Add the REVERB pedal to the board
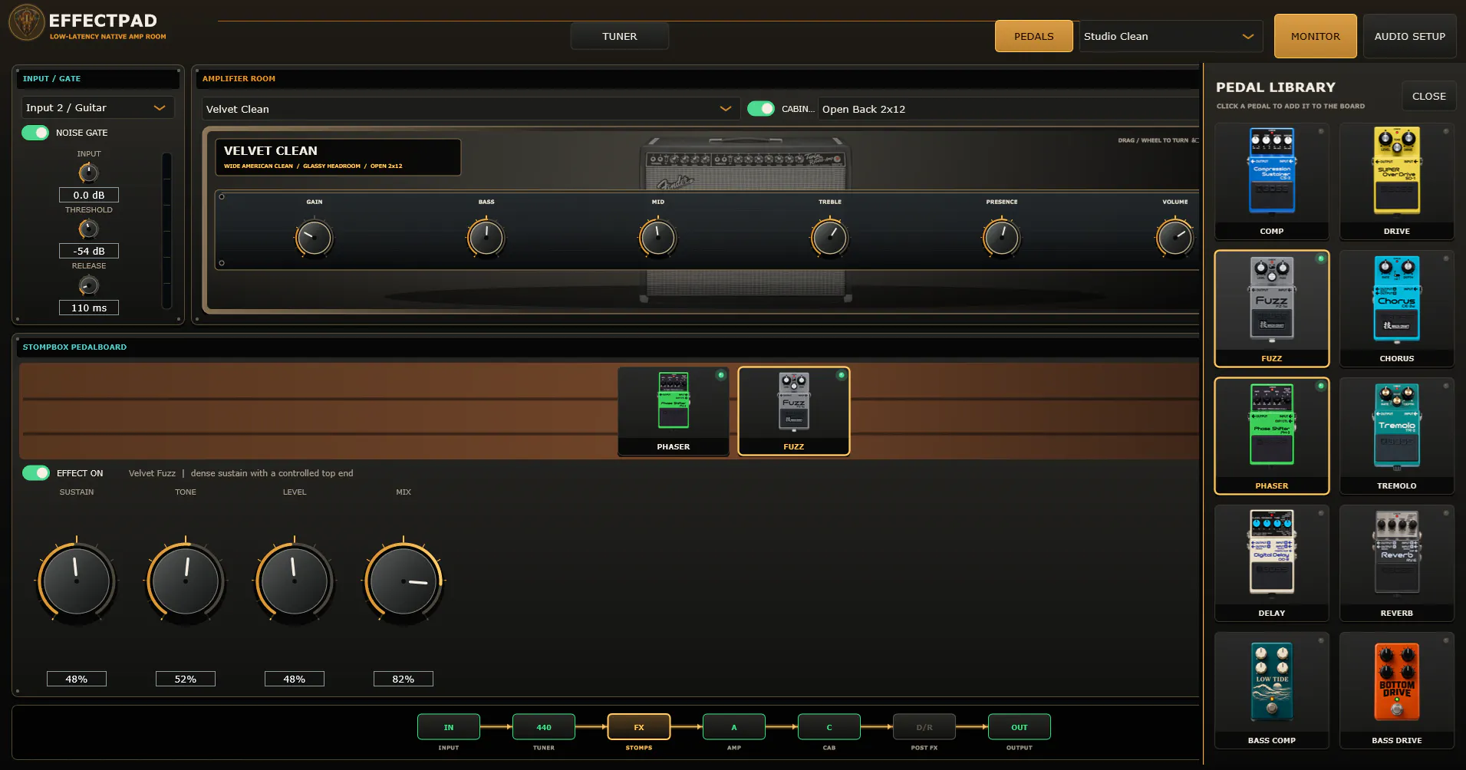This screenshot has height=770, width=1466. [1396, 563]
